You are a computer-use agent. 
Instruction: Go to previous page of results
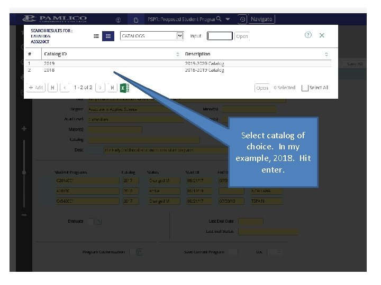point(65,88)
